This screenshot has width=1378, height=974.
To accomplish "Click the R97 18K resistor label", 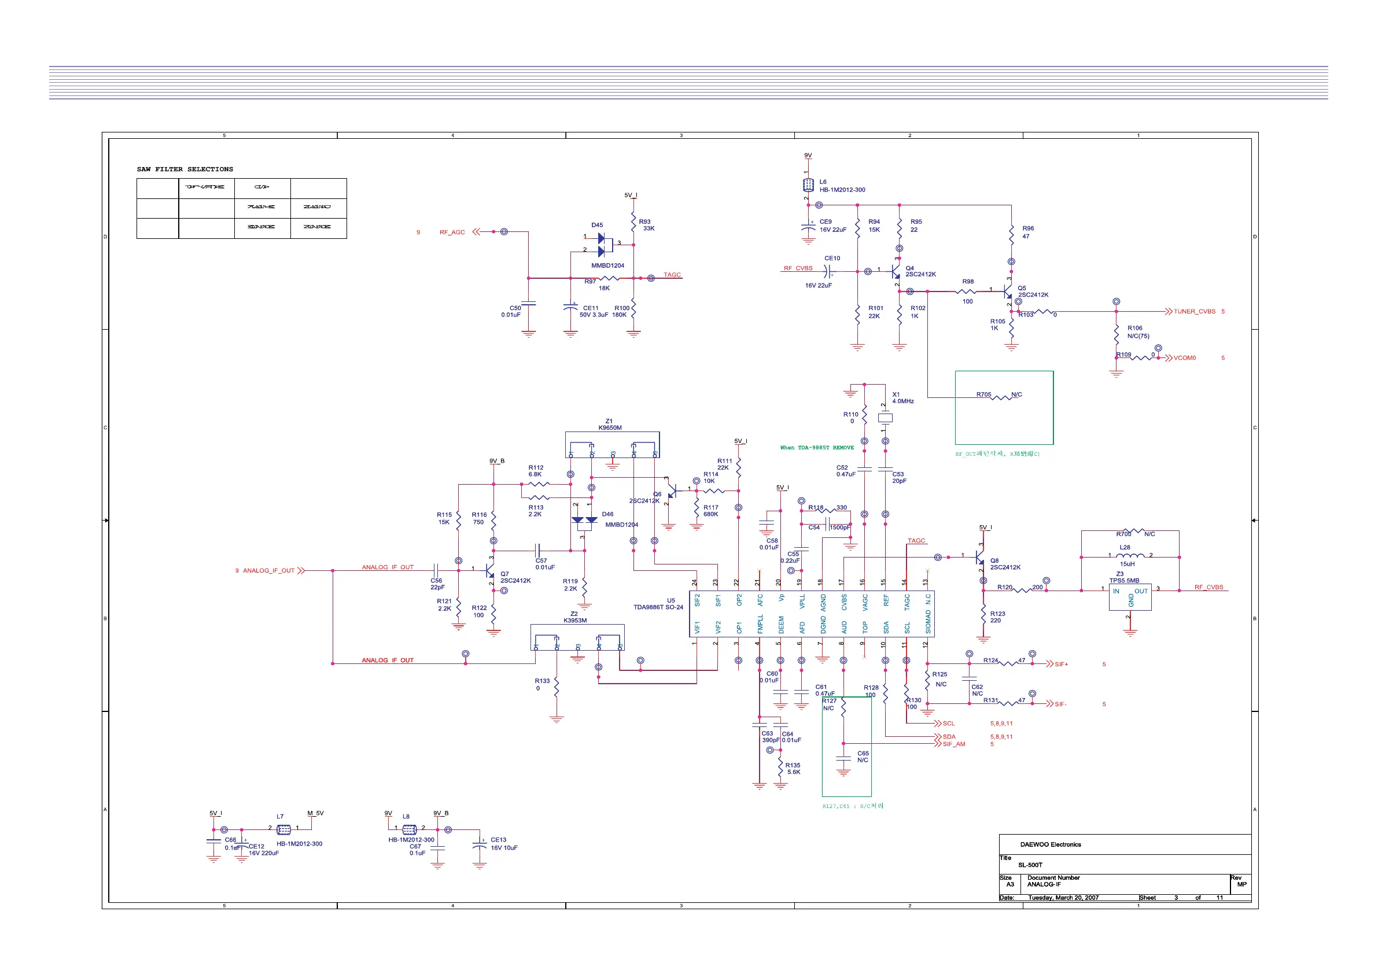I will (x=597, y=285).
